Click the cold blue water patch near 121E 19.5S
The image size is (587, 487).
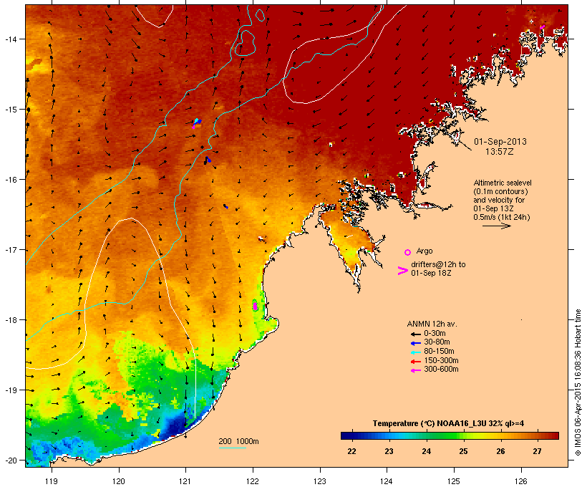[177, 426]
